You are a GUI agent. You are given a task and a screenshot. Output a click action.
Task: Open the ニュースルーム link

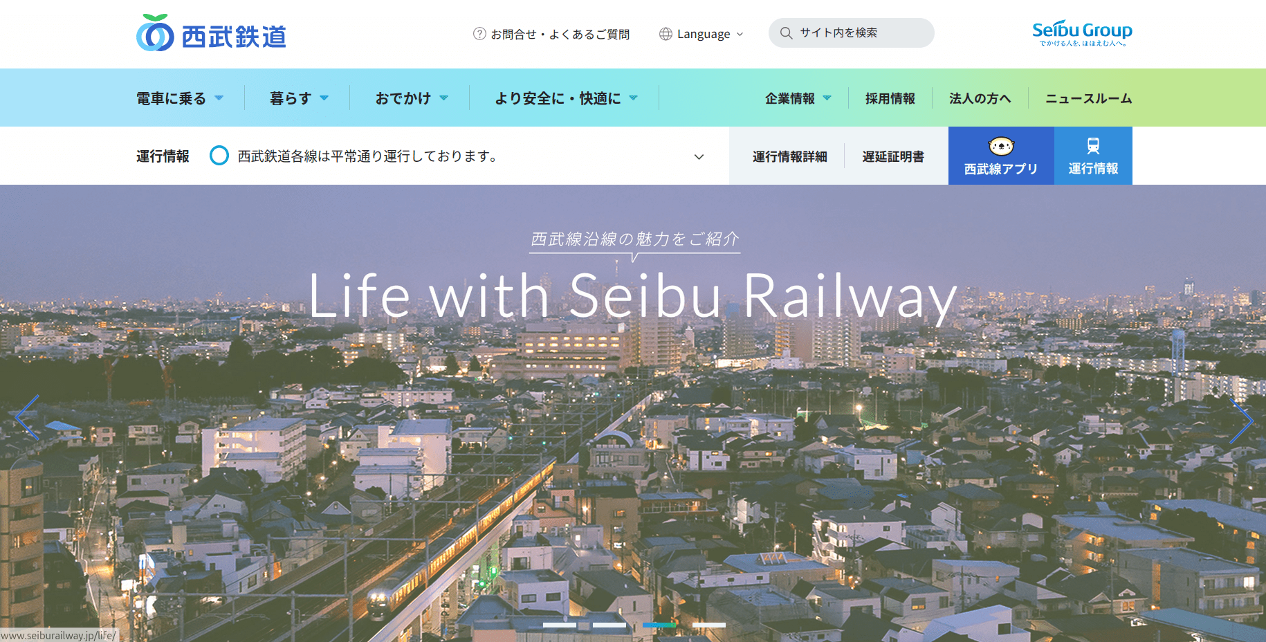click(1088, 98)
